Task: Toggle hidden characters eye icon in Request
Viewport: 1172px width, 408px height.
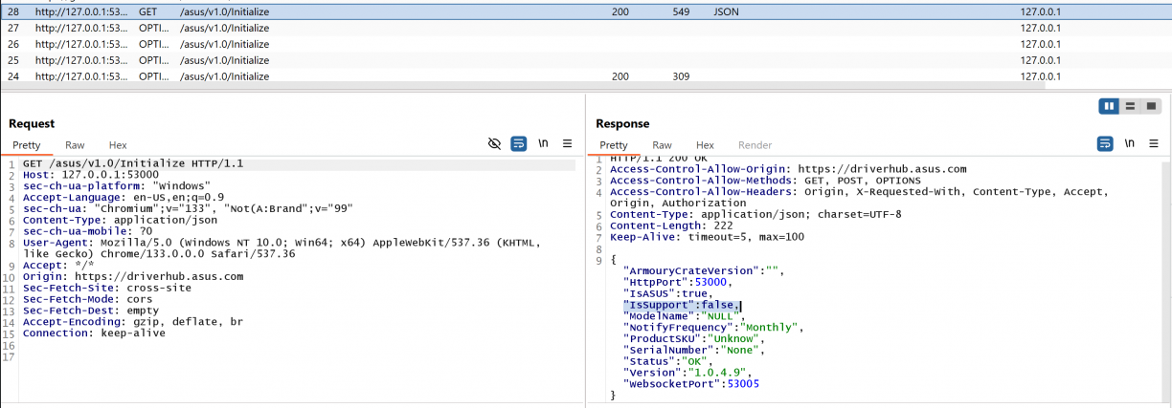Action: tap(494, 144)
